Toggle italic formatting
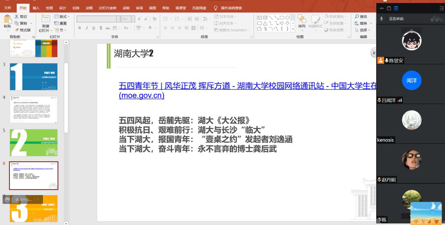 pyautogui.click(x=87, y=28)
